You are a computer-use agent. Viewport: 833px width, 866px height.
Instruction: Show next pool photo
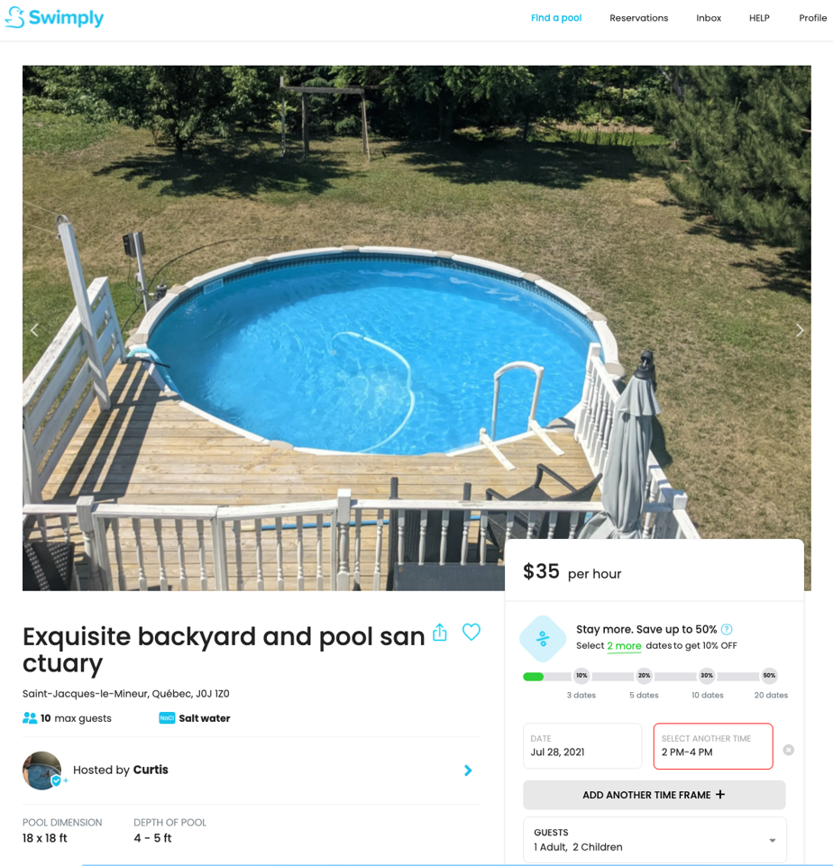point(800,331)
